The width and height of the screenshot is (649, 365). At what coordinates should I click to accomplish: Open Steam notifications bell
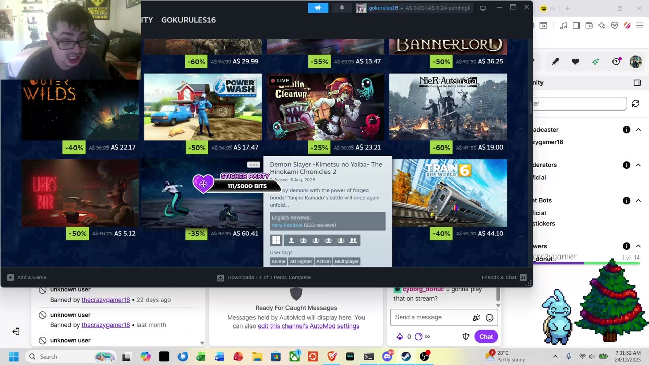pos(342,8)
